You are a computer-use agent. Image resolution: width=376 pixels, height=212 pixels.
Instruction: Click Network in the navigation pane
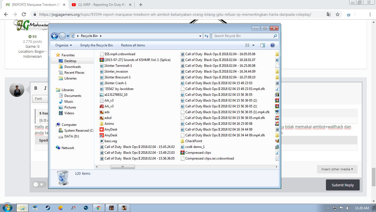pyautogui.click(x=68, y=148)
